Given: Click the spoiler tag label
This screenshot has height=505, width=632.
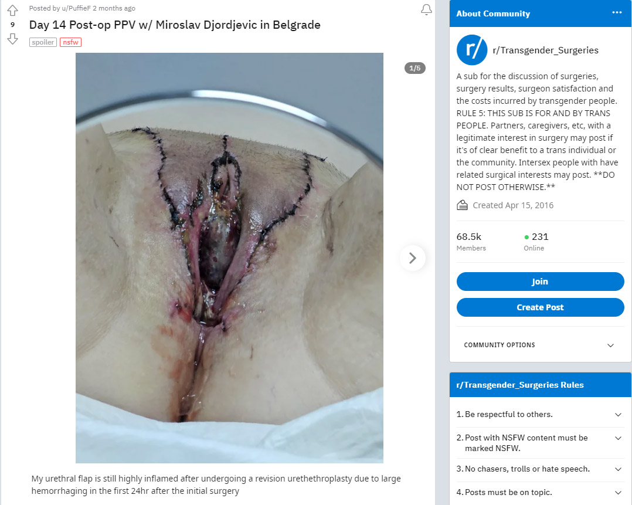Looking at the screenshot, I should 43,42.
